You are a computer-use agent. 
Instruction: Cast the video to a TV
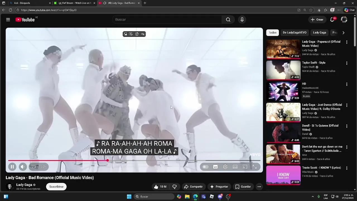point(245,167)
